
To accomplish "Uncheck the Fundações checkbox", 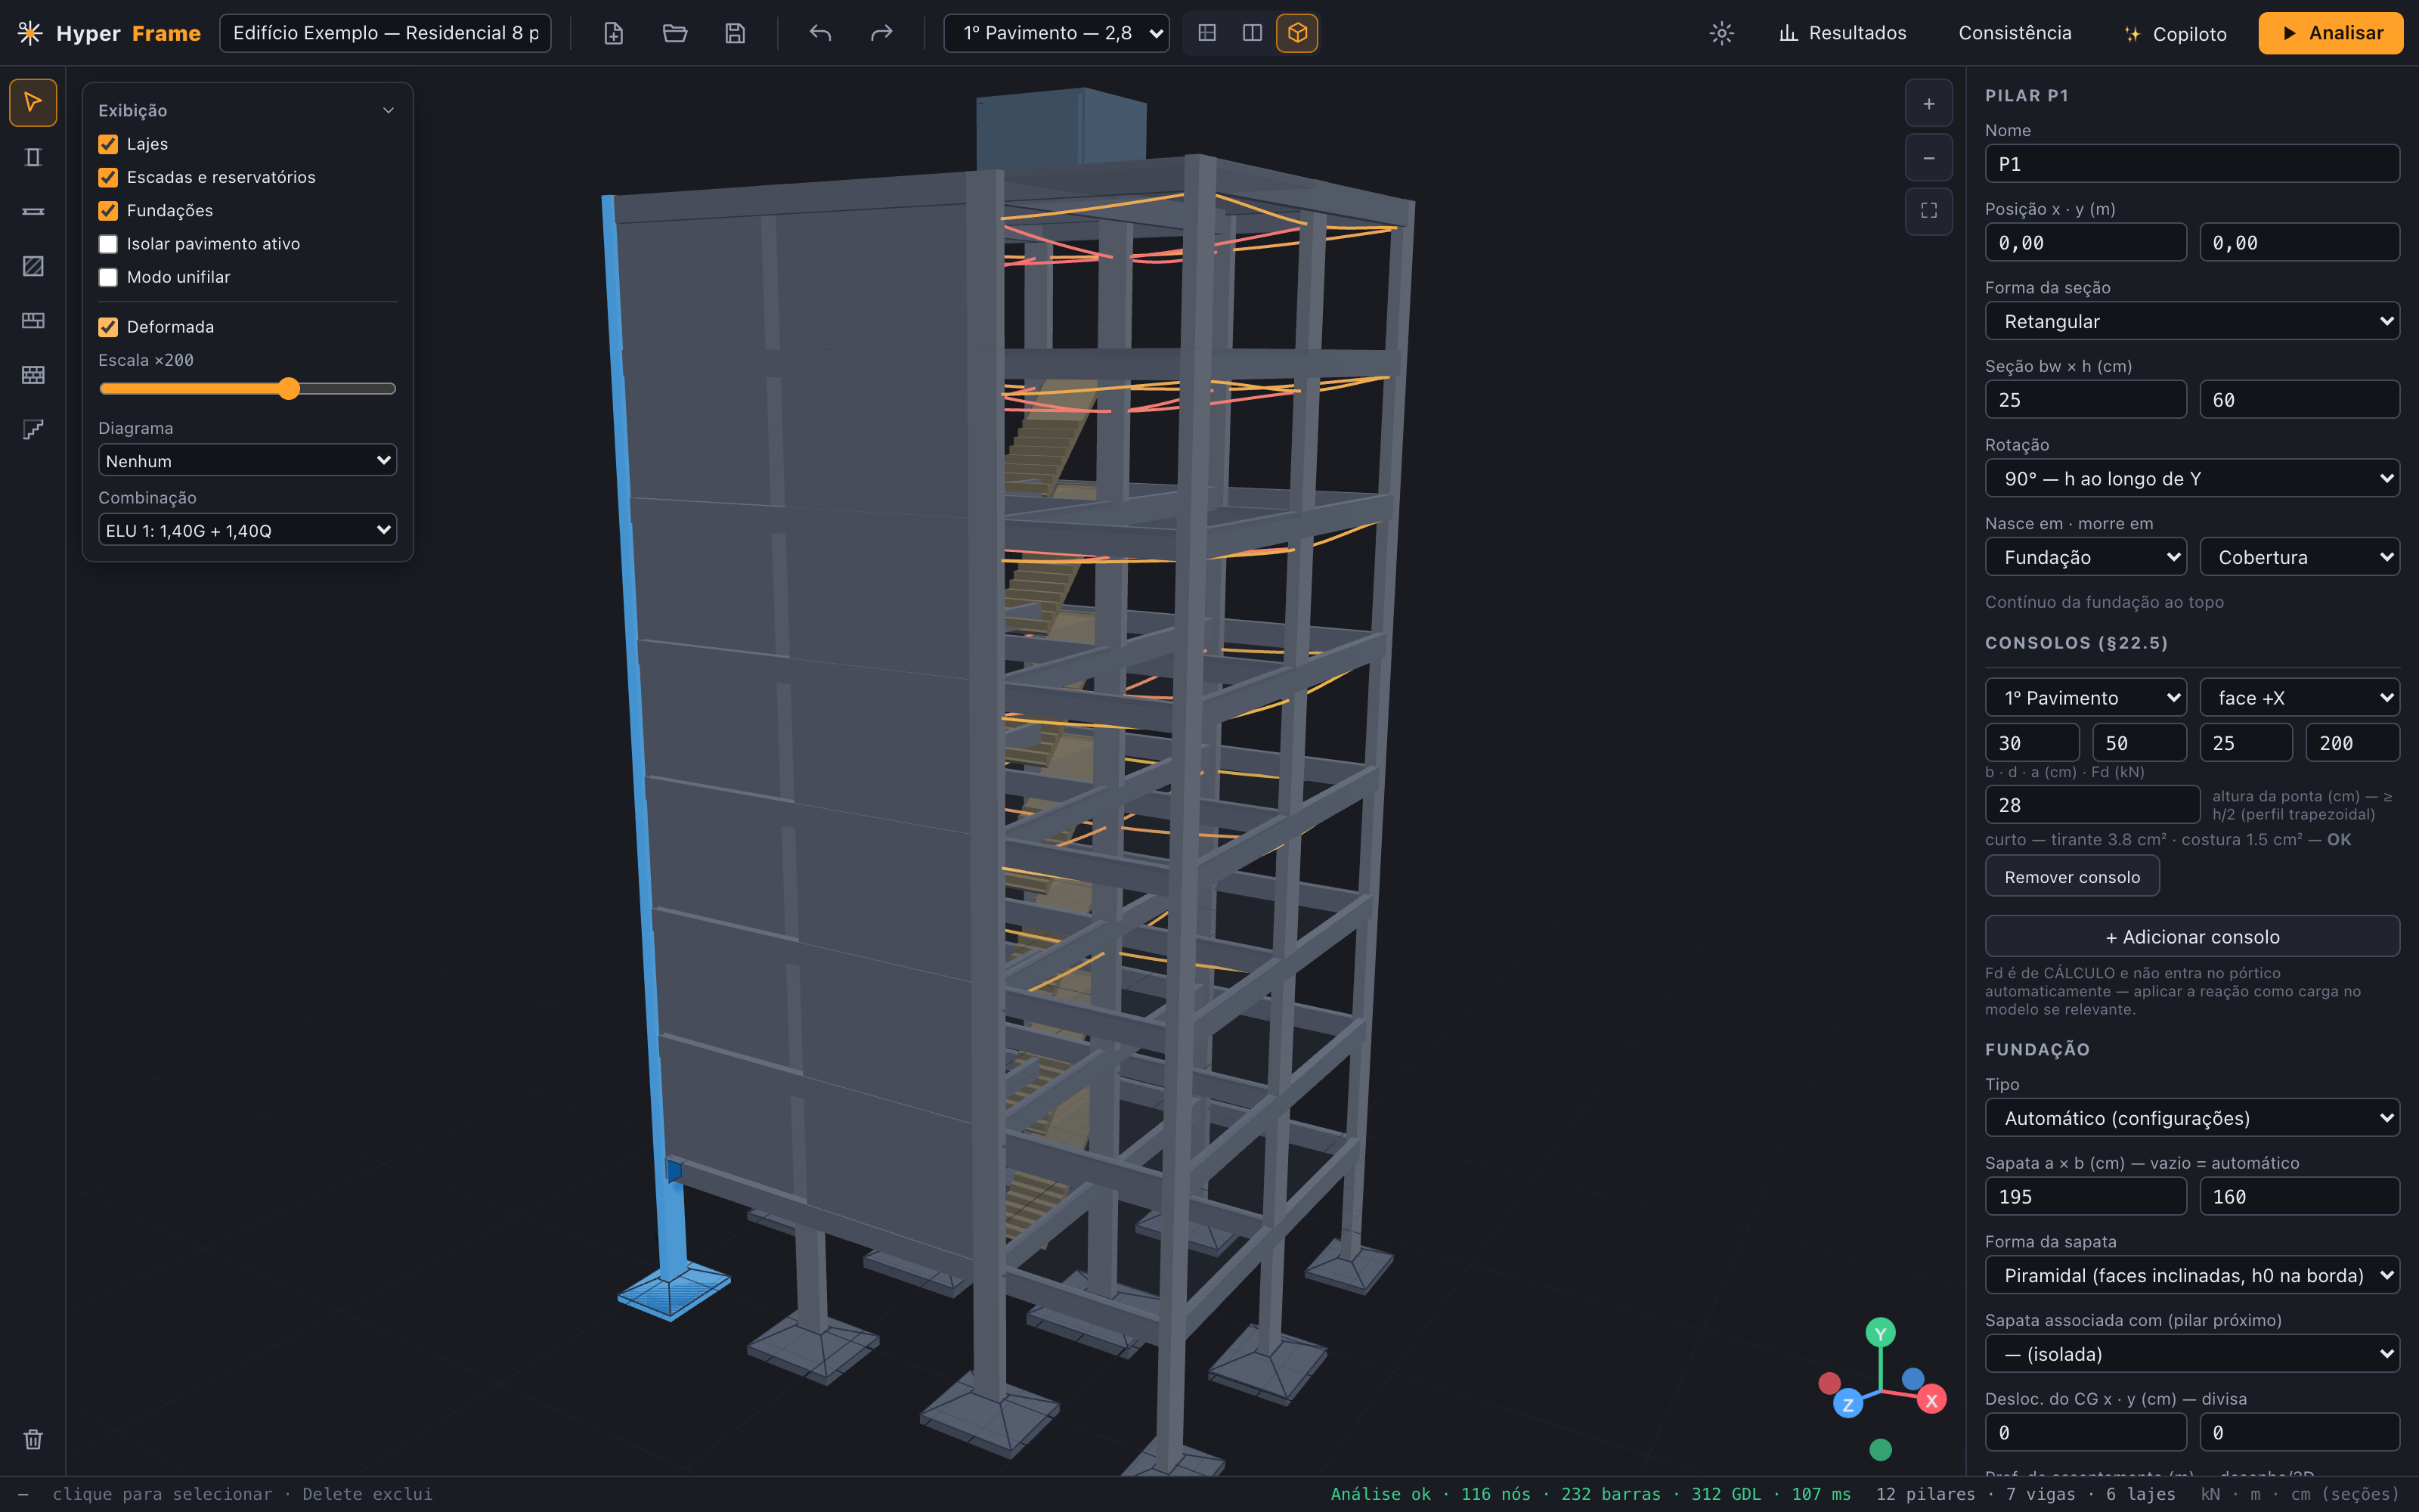I will pyautogui.click(x=108, y=210).
